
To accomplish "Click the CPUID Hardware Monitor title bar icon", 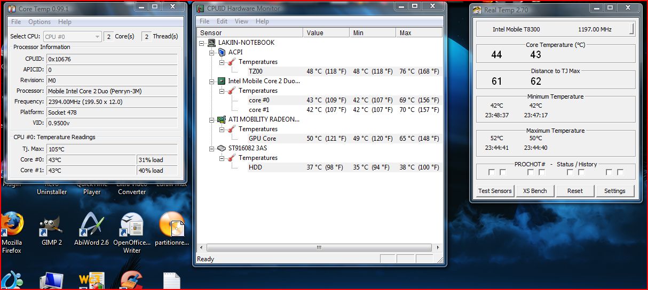I will (x=200, y=9).
